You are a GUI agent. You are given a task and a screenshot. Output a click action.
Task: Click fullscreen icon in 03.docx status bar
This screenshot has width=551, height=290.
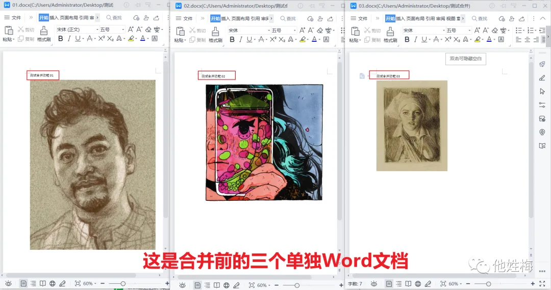pos(542,284)
